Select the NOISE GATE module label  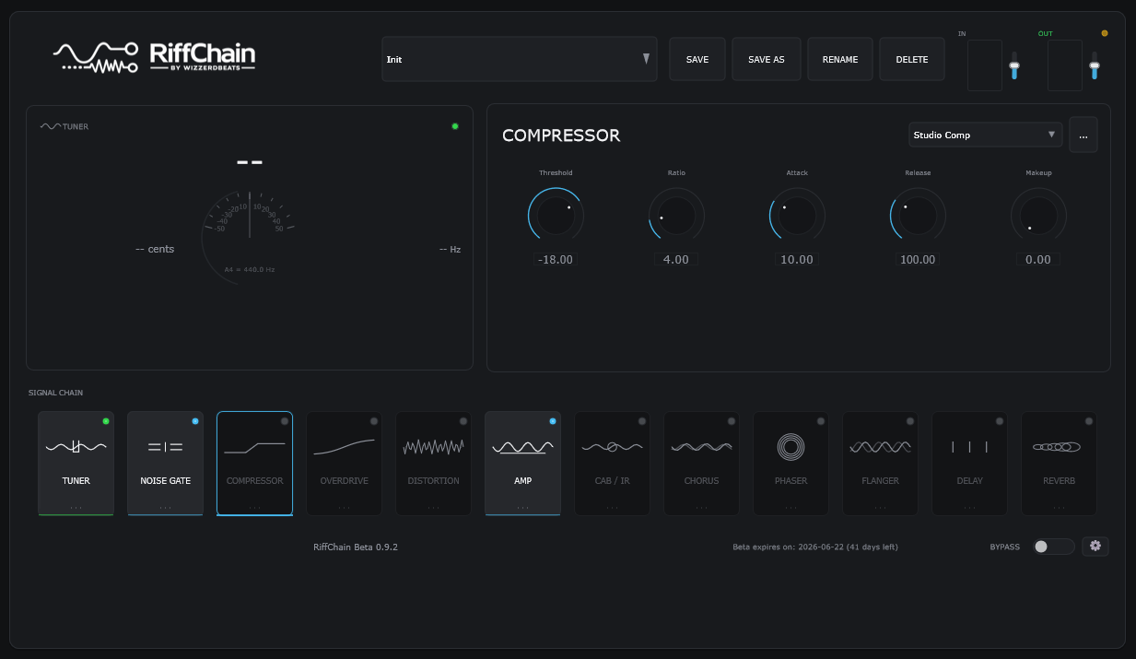pyautogui.click(x=165, y=481)
